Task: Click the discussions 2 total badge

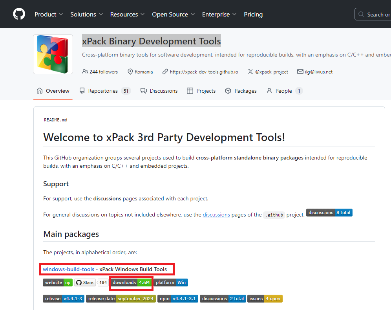Action: [x=223, y=299]
